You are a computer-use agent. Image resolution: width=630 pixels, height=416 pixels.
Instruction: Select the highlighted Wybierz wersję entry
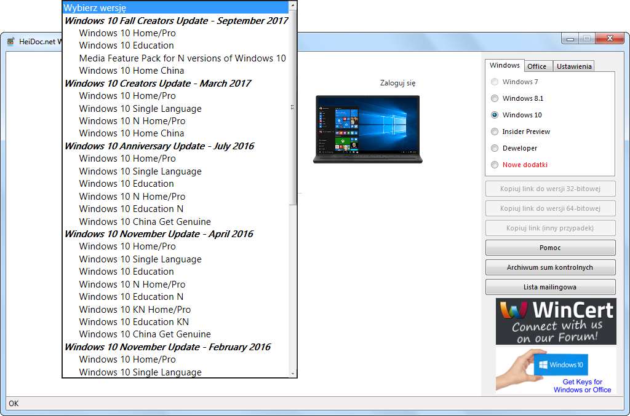coord(175,7)
